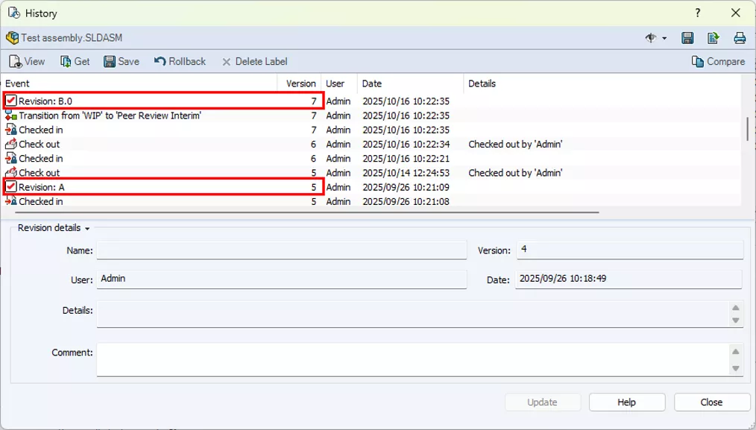This screenshot has height=430, width=756.
Task: Select the Transition from 'WIP' row icon
Action: tap(10, 116)
